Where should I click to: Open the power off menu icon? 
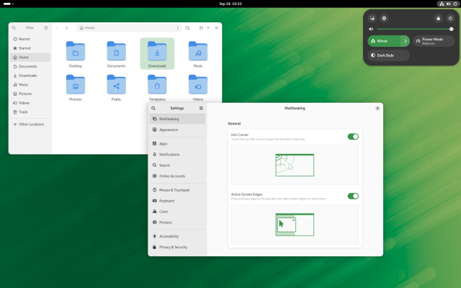pos(450,17)
